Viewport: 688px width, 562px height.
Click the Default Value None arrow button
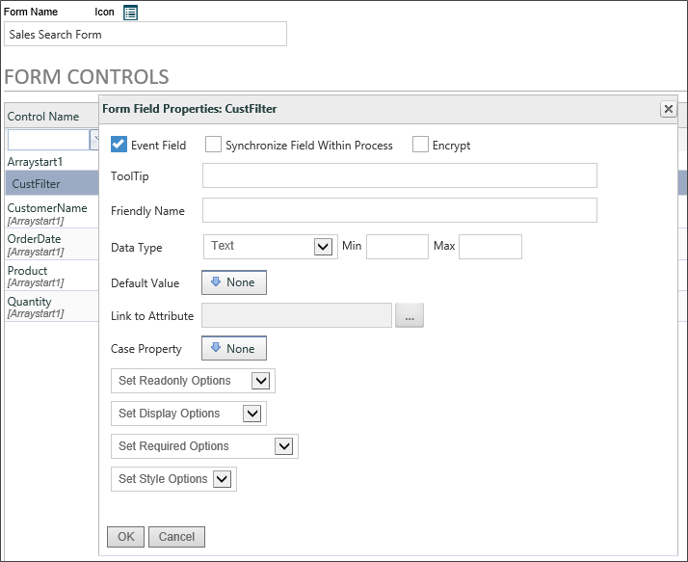(234, 282)
